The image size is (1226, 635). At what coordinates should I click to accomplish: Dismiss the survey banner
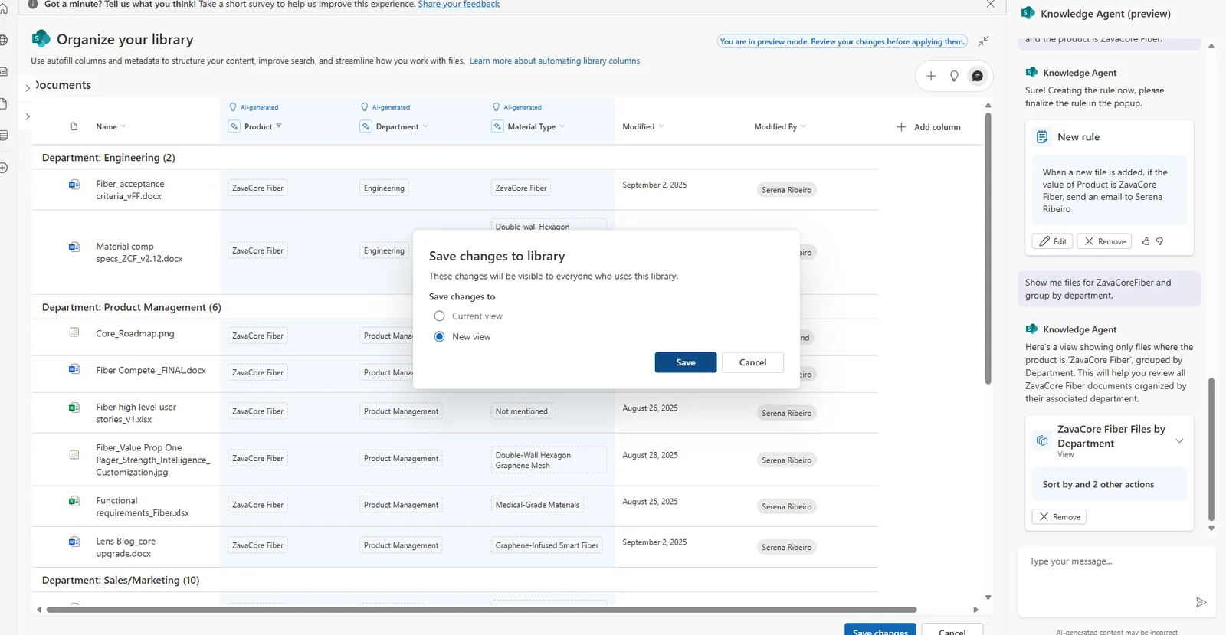pos(990,5)
